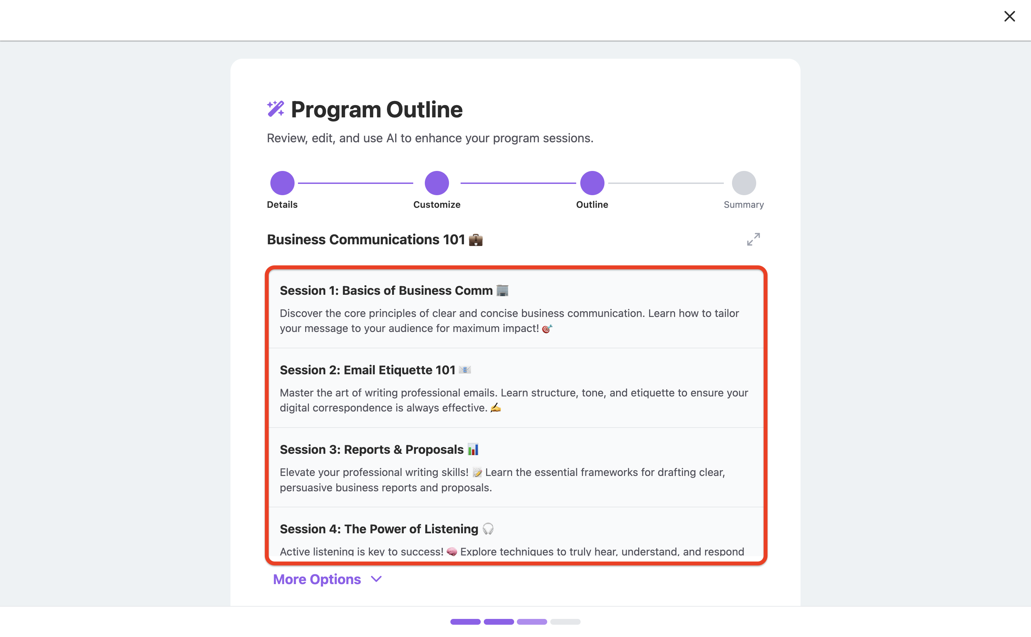Select Session 3: Reports & Proposals
Viewport: 1031px width, 637px height.
coord(516,468)
